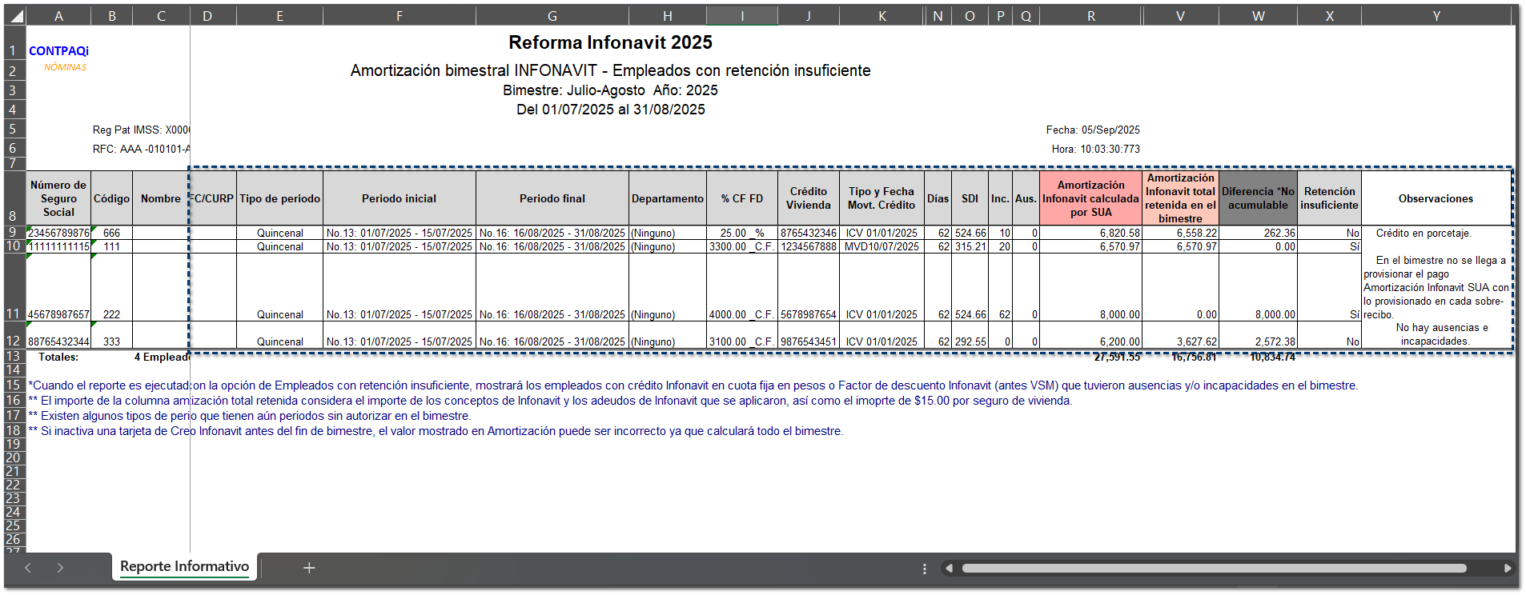Select row 8 header
Image resolution: width=1526 pixels, height=595 pixels.
(14, 215)
